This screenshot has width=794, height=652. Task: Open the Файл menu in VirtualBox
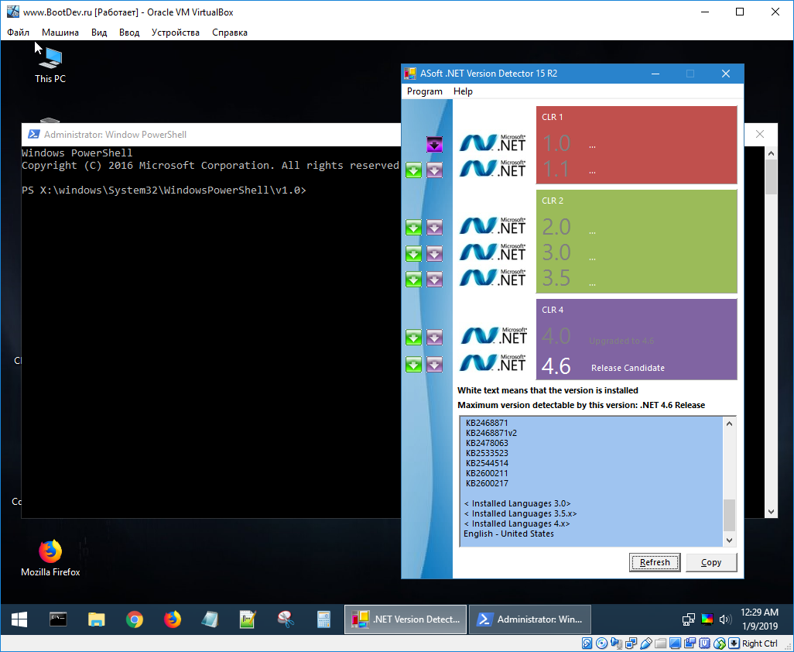[19, 33]
